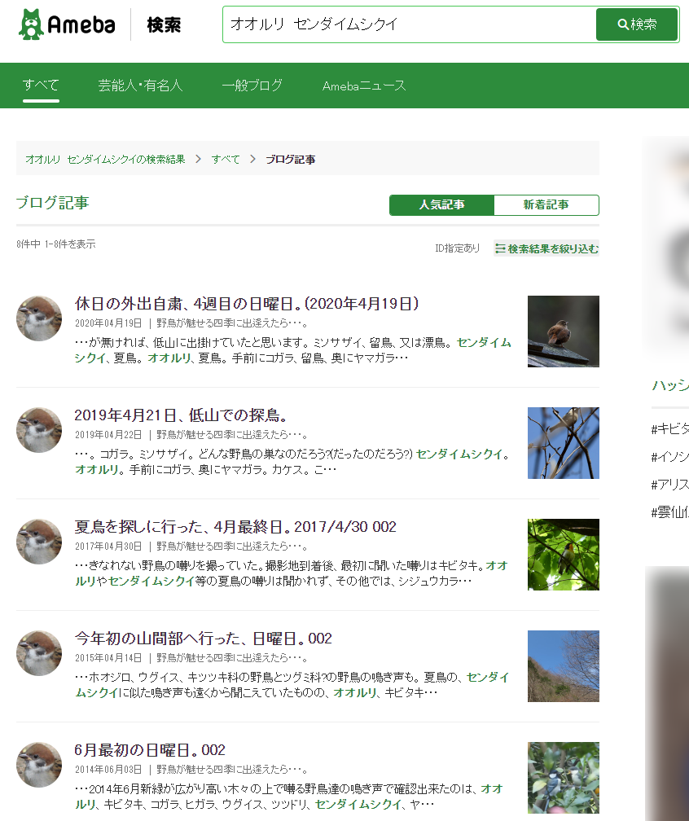This screenshot has height=821, width=689.
Task: Click the sparrow avatar beside the 今年初の山間部 article
Action: point(39,653)
